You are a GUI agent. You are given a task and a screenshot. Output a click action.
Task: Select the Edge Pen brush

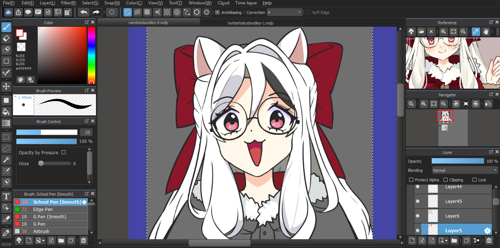(43, 210)
